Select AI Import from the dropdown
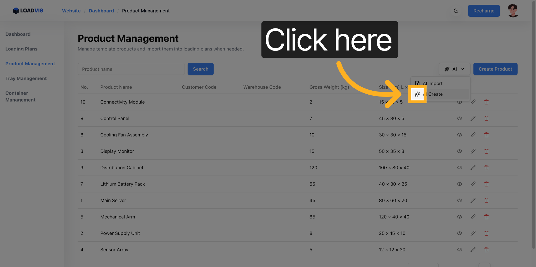 (432, 83)
